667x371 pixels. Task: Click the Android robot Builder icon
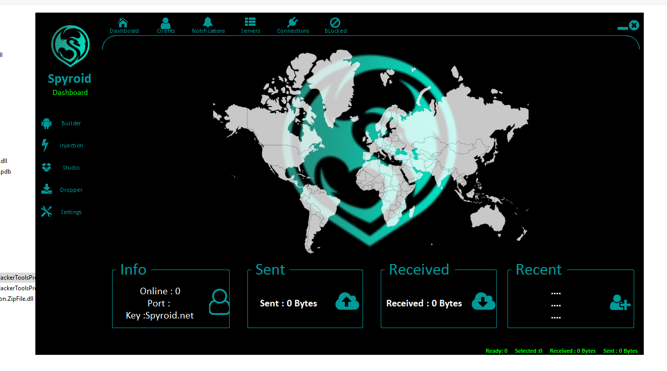pos(46,123)
